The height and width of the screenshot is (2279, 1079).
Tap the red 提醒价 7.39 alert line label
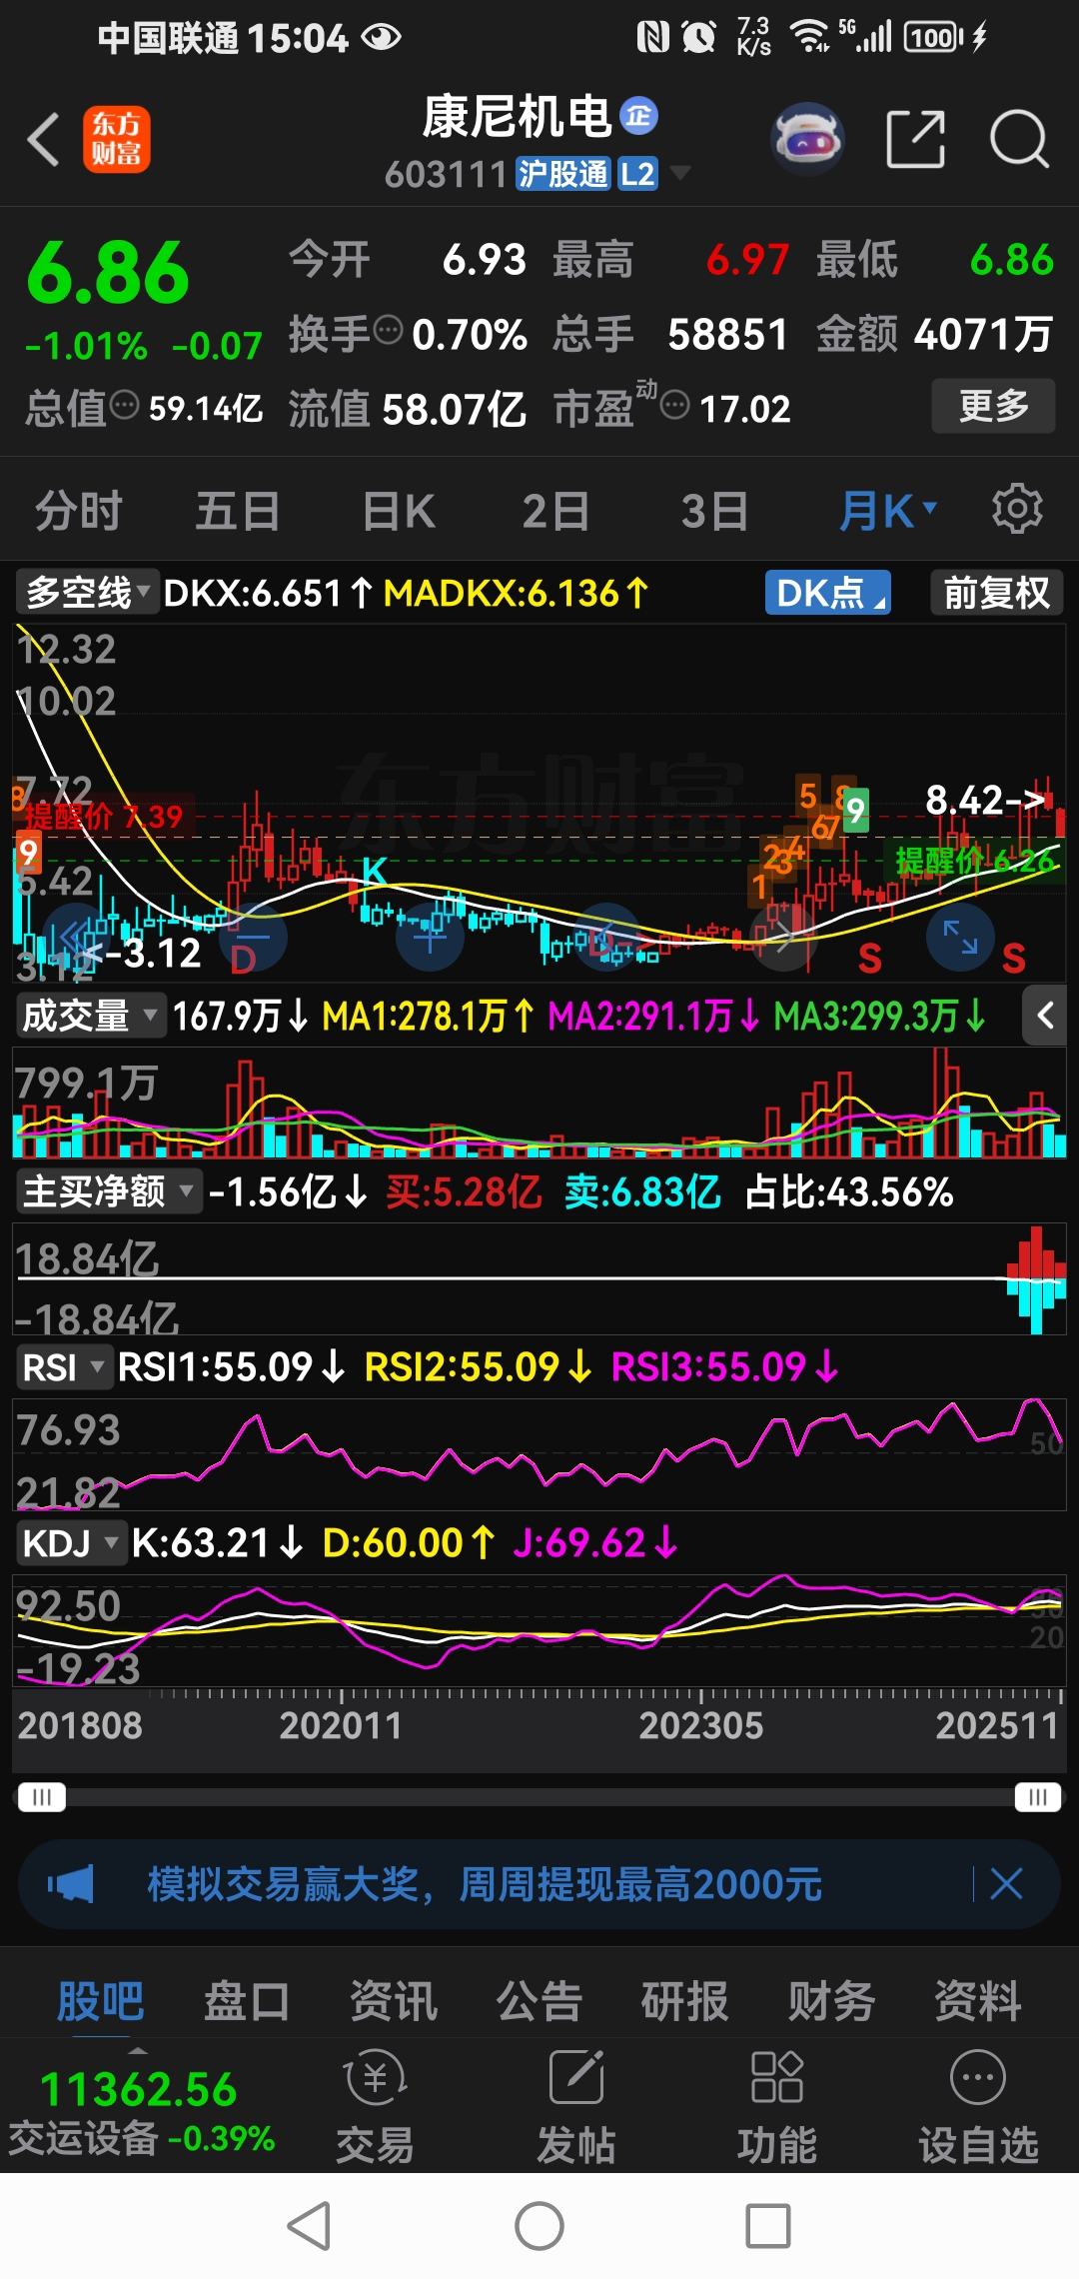[104, 817]
